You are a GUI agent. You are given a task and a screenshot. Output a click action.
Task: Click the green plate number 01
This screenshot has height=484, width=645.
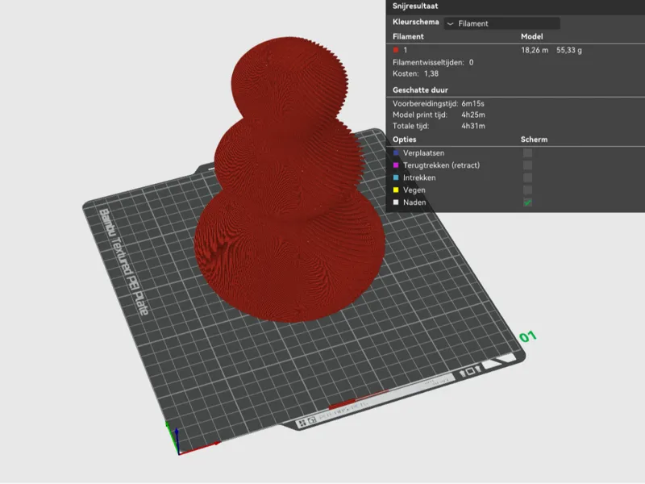pyautogui.click(x=528, y=336)
